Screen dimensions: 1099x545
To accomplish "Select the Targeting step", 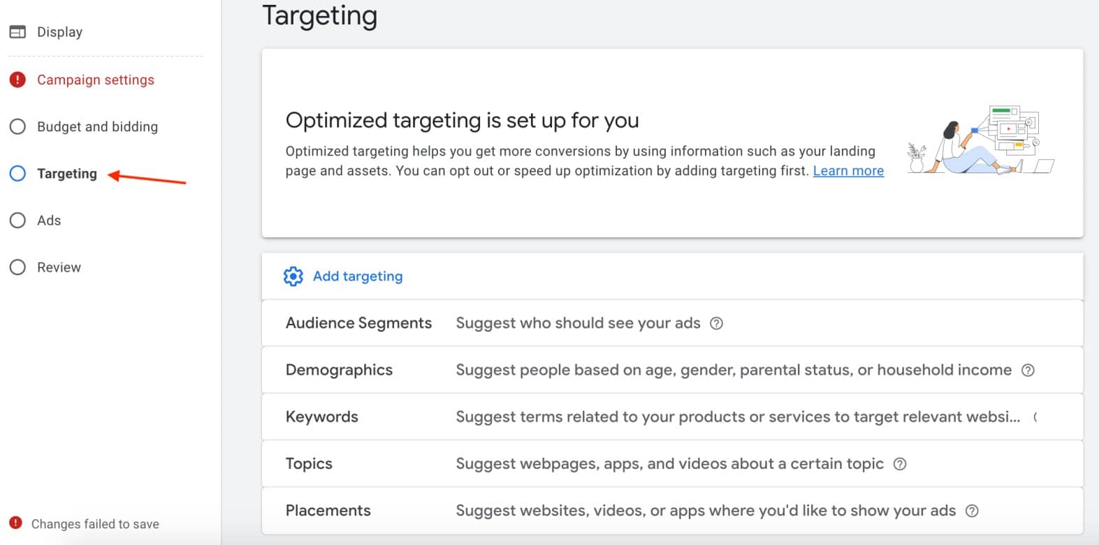I will click(x=67, y=173).
